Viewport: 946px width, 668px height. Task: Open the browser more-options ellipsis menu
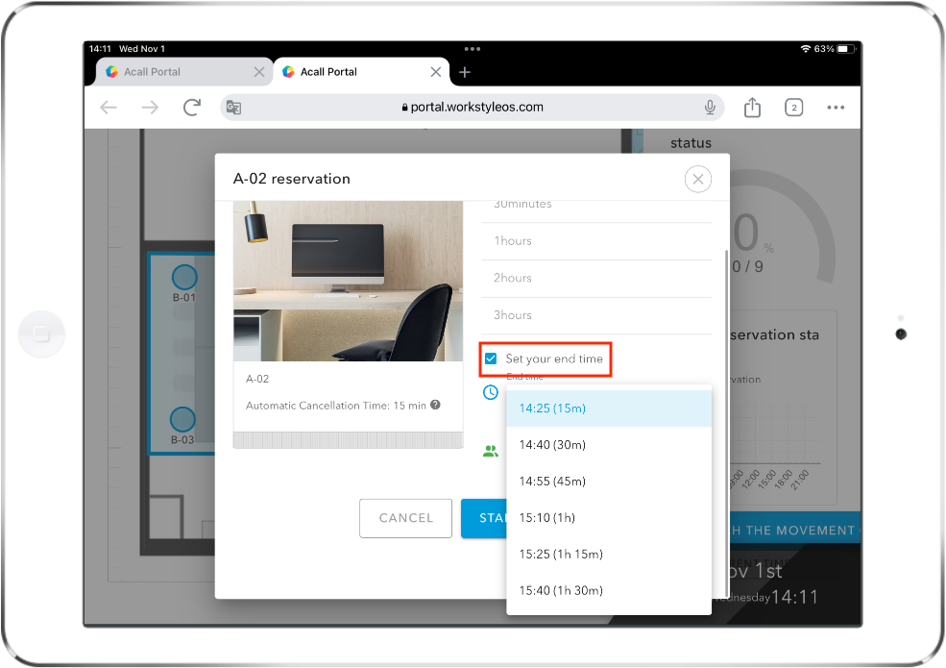[835, 107]
